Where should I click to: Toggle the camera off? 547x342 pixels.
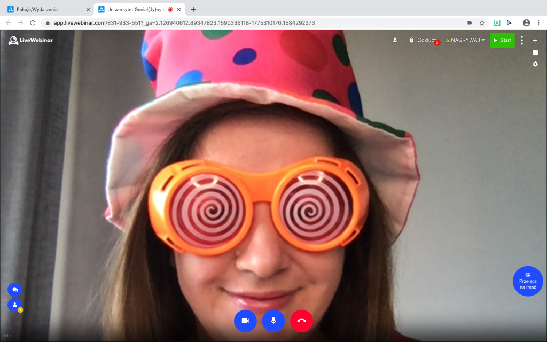click(245, 321)
